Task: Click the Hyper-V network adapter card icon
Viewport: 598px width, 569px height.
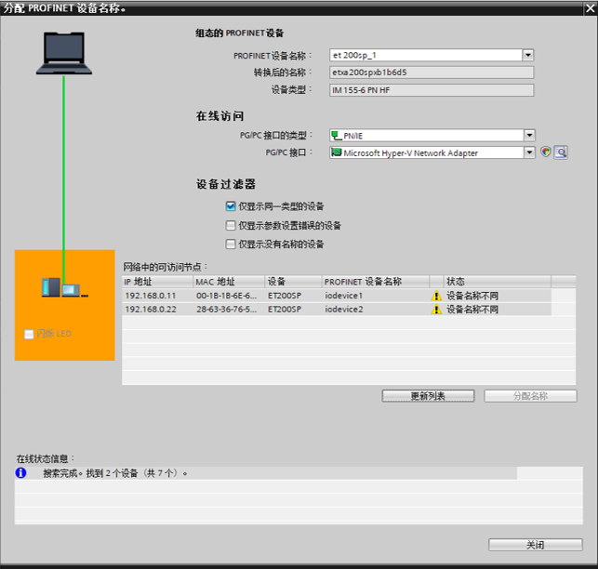Action: click(337, 152)
